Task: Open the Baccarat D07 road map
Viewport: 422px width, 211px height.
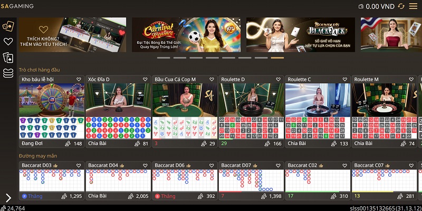Action: point(251,180)
